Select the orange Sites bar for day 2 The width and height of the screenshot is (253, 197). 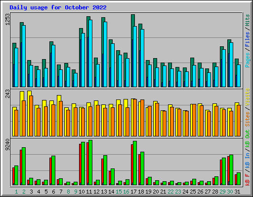click(24, 118)
